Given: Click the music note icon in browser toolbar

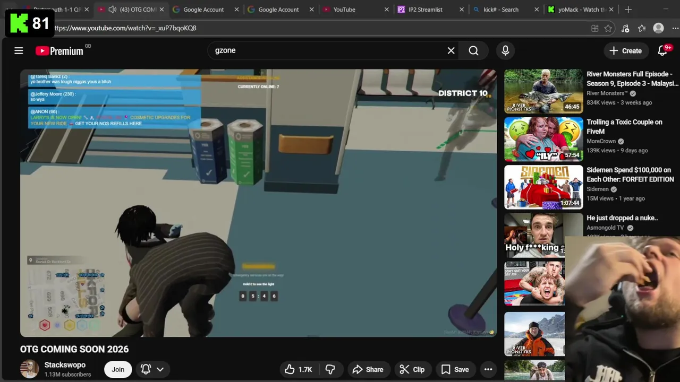Looking at the screenshot, I should point(625,28).
